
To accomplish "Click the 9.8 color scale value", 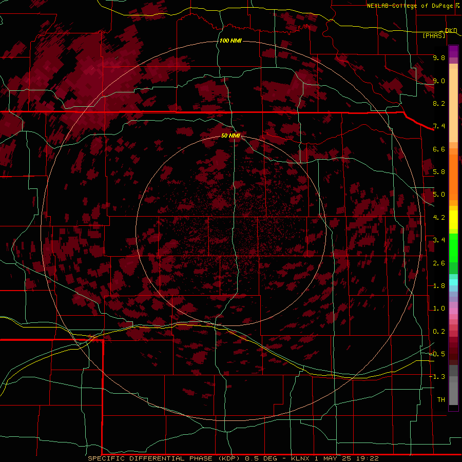I will pyautogui.click(x=439, y=57).
